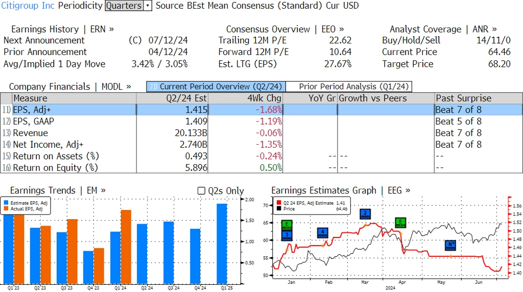The width and height of the screenshot is (523, 292).
Task: Click the Buy/Hold/Sell value 14/11/0
Action: point(493,40)
